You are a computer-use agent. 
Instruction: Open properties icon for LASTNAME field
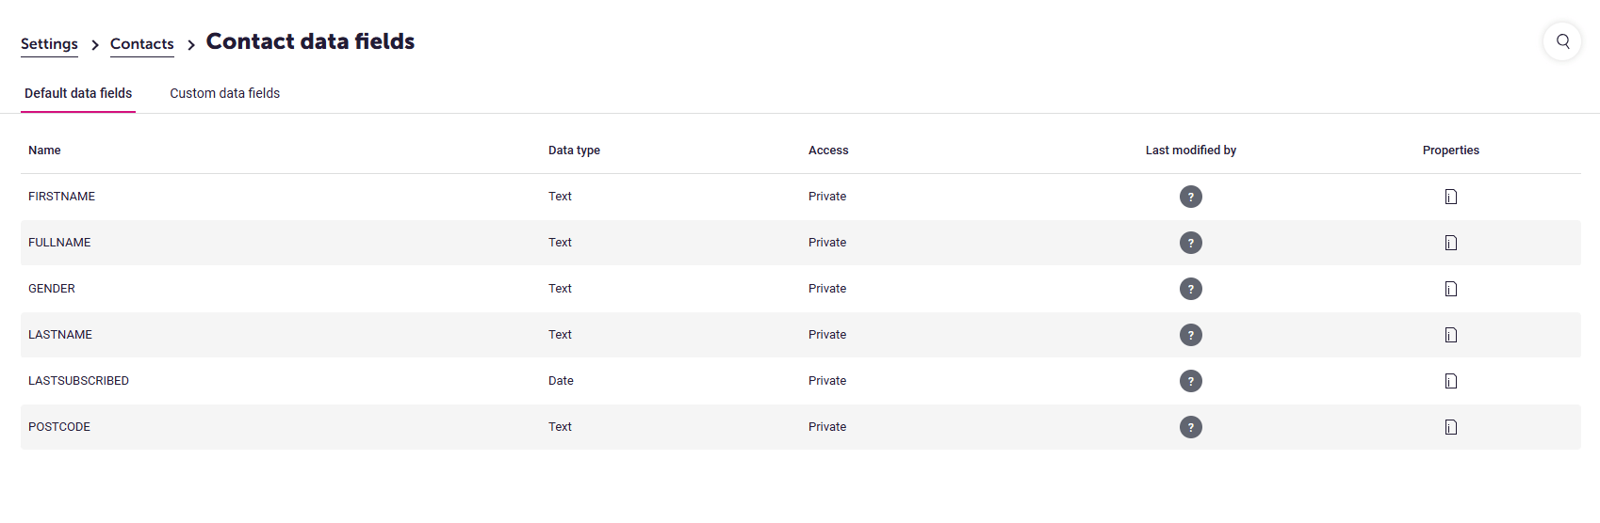tap(1451, 335)
